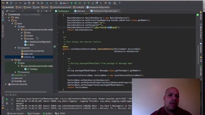Click the Redo arrow in the toolbar
The height and width of the screenshot is (115, 205).
click(x=20, y=3)
